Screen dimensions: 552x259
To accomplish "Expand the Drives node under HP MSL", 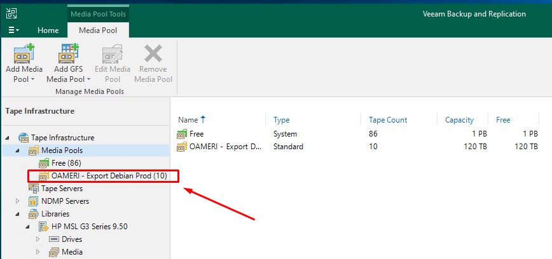I will [x=38, y=239].
